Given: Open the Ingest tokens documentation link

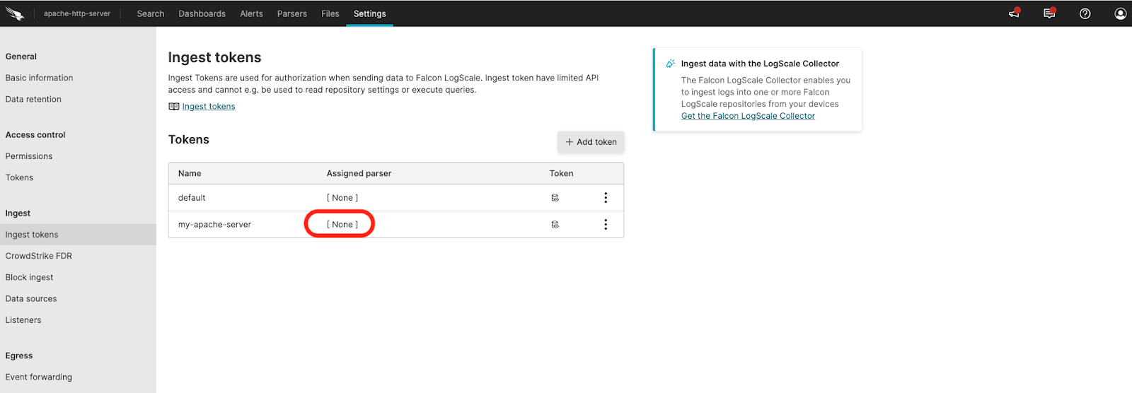Looking at the screenshot, I should [x=208, y=107].
